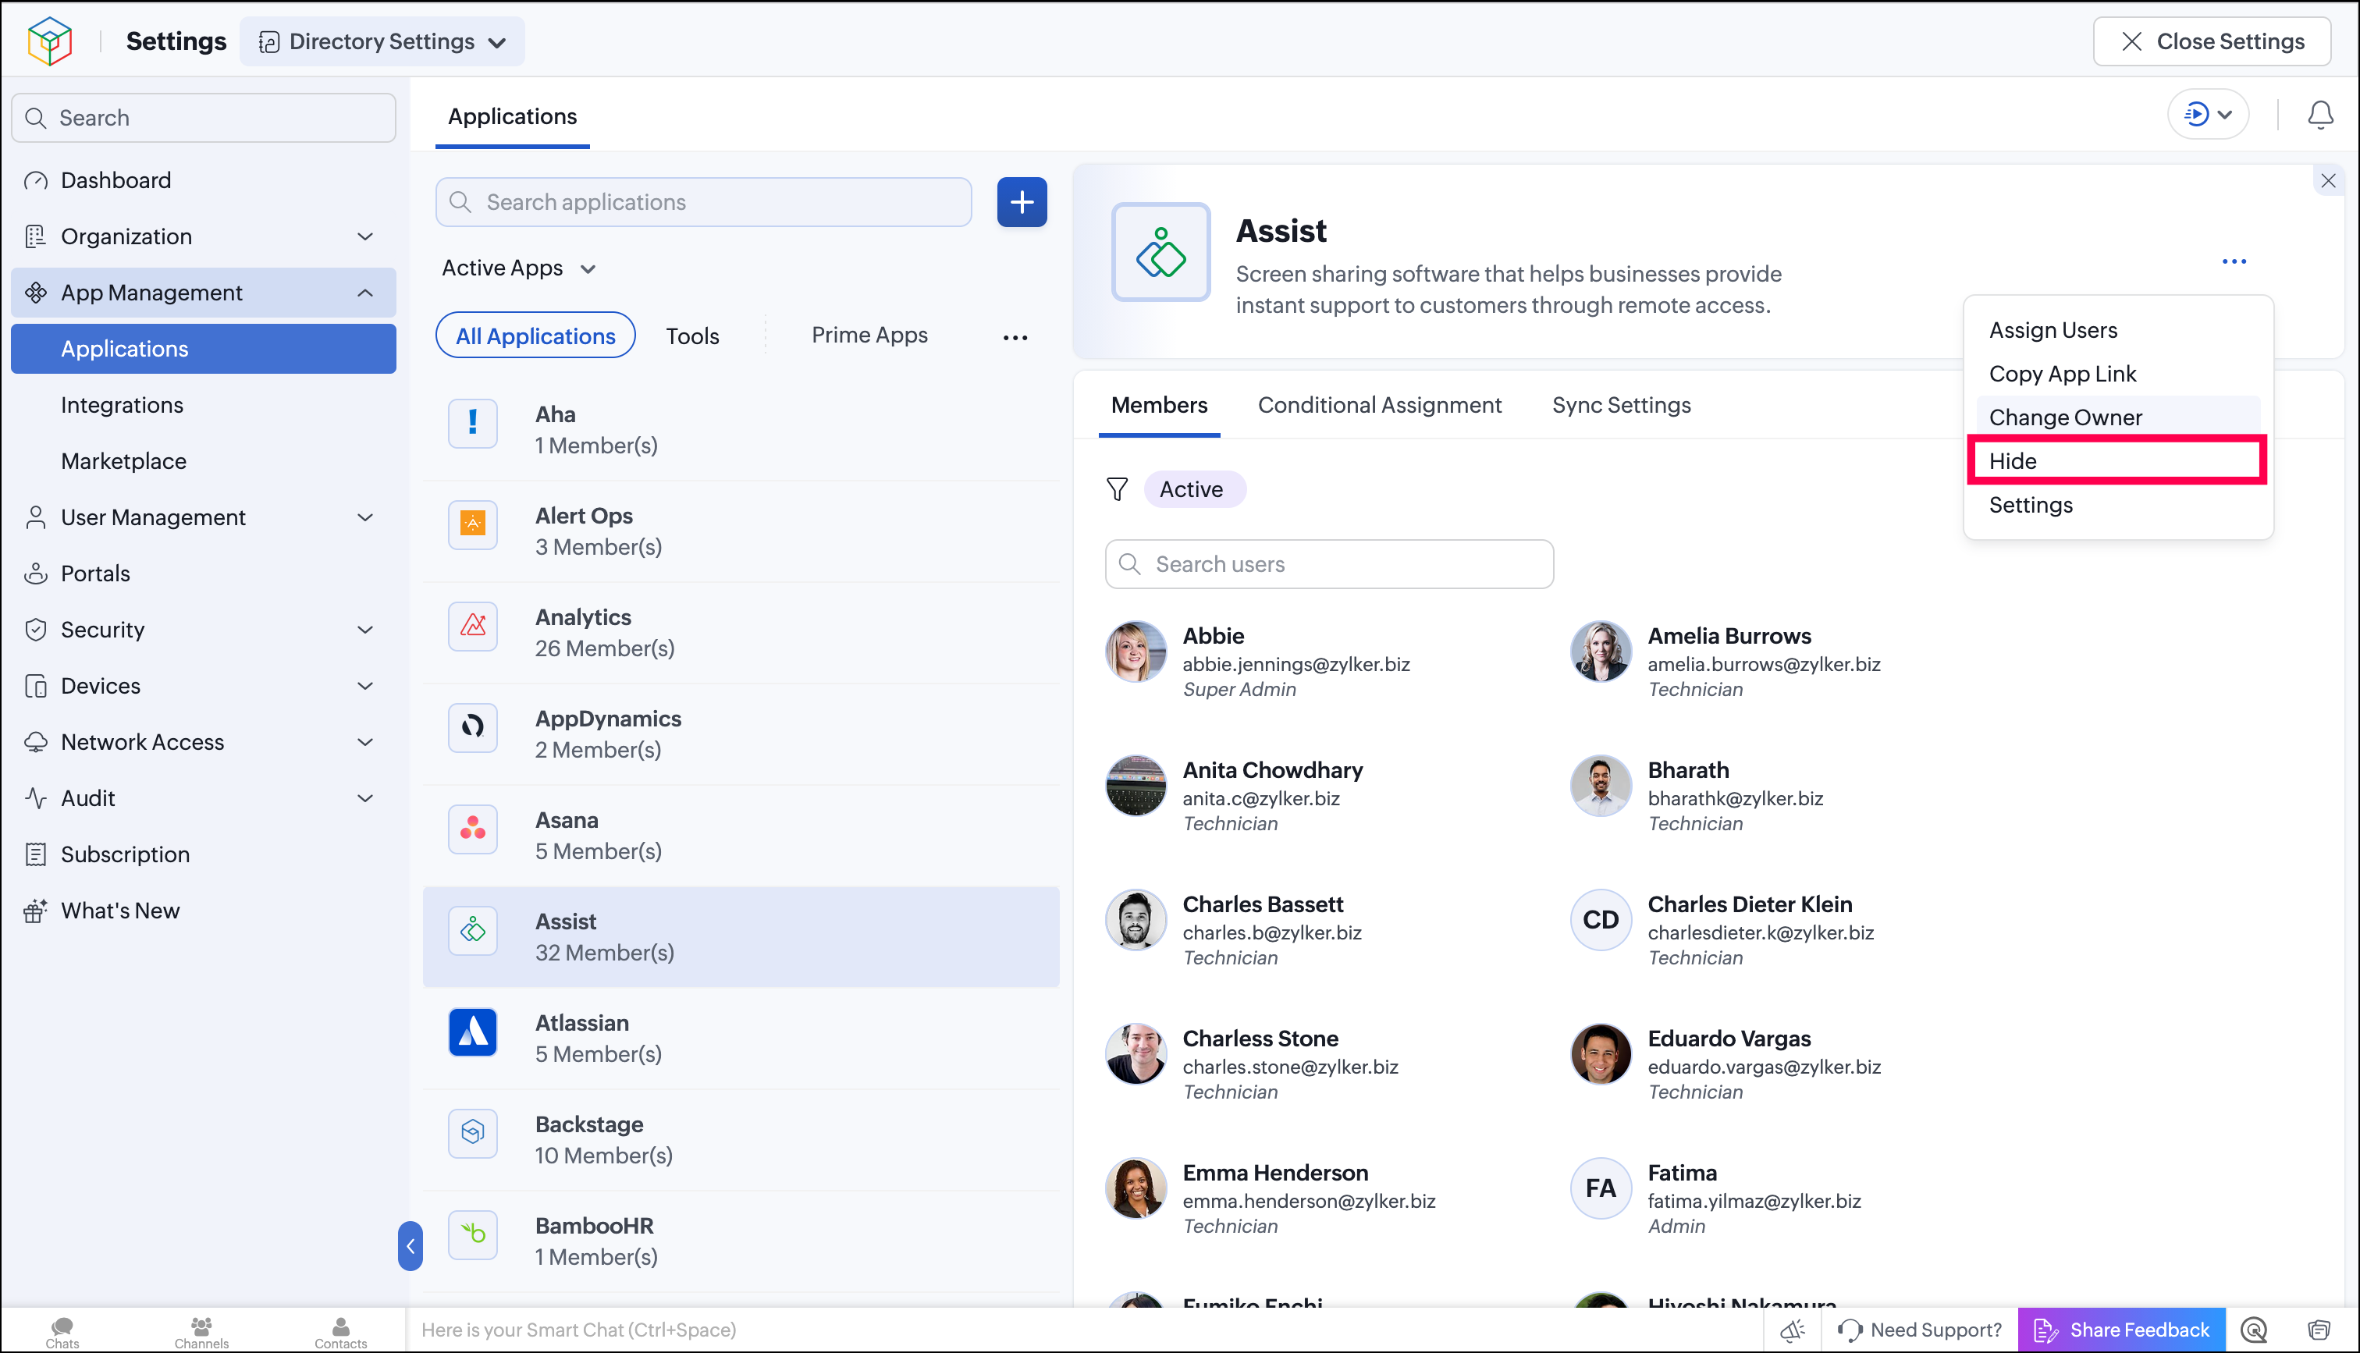Screen dimensions: 2360x1353
Task: Filter applications by Tools
Action: coord(692,336)
